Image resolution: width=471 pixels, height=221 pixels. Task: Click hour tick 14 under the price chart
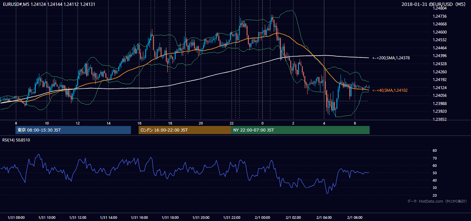click(108, 123)
